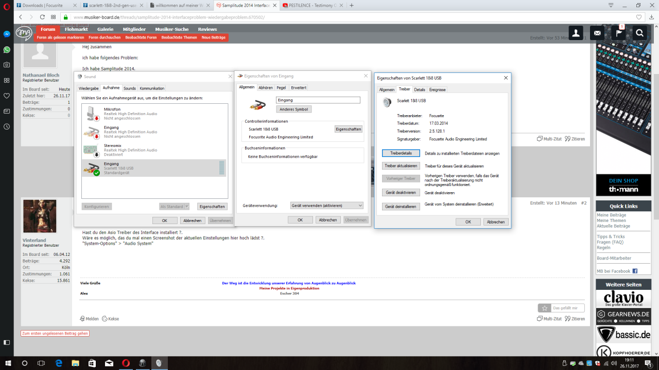Open forum alerts flag with 1 notification
This screenshot has height=370, width=659.
click(x=618, y=33)
